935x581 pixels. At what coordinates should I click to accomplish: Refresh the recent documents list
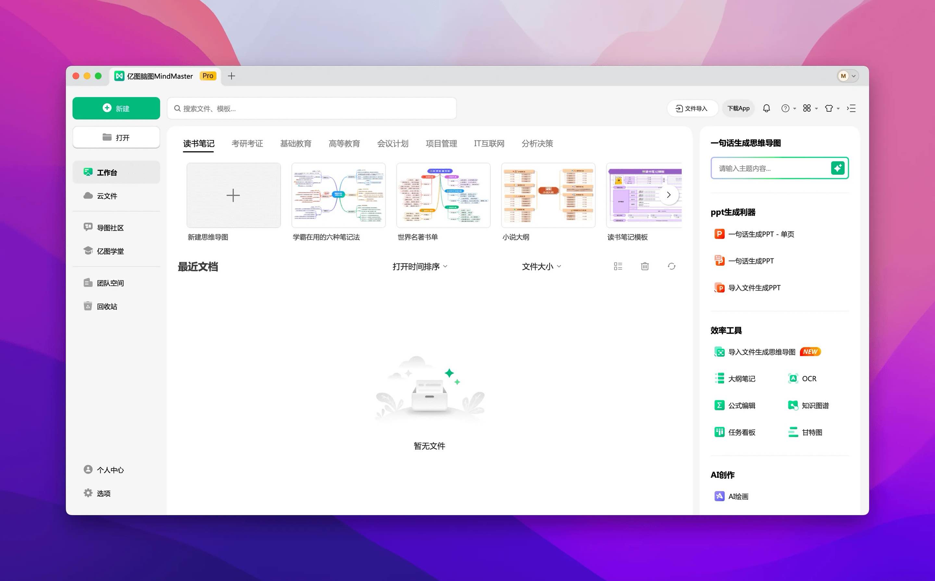[x=671, y=266]
